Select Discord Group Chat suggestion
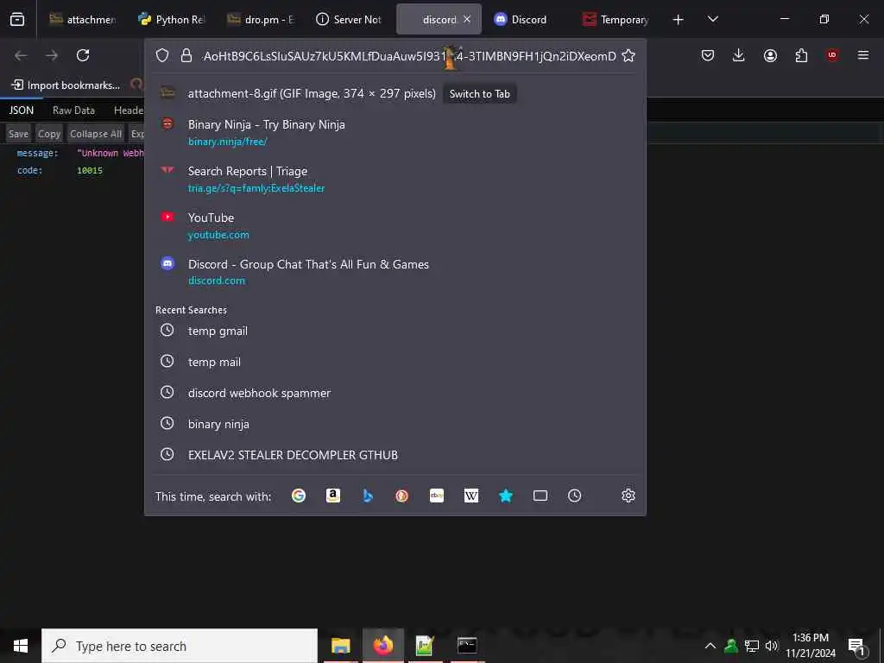 click(x=395, y=272)
